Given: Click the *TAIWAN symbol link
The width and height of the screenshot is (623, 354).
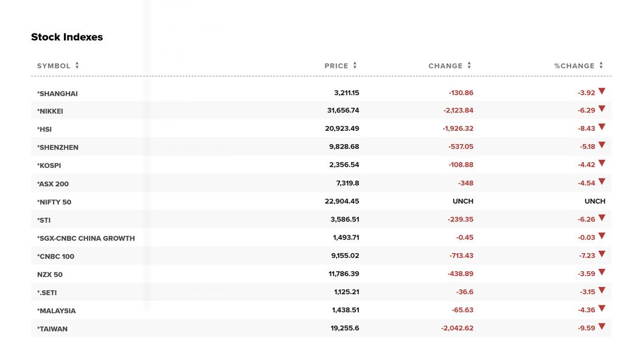Looking at the screenshot, I should pyautogui.click(x=52, y=329).
